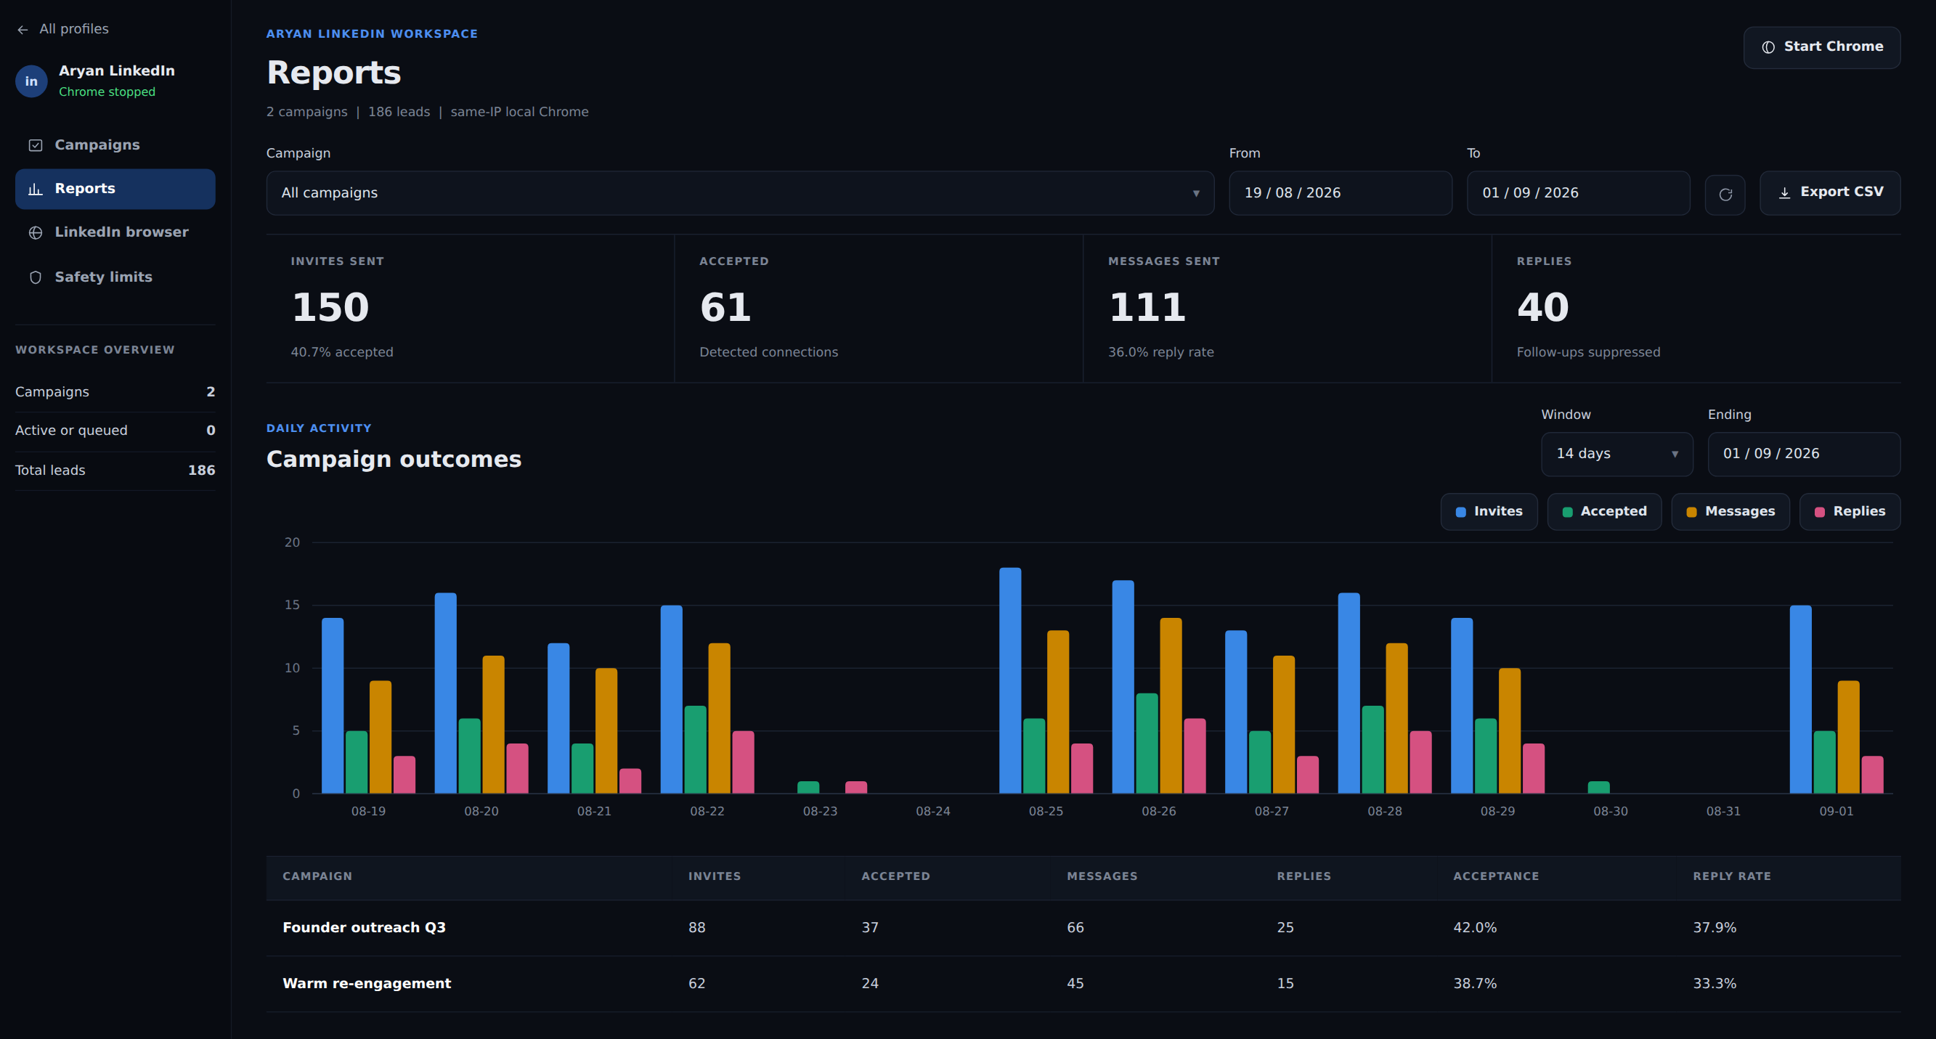Click the Ending date field
The width and height of the screenshot is (1936, 1039).
[1804, 454]
